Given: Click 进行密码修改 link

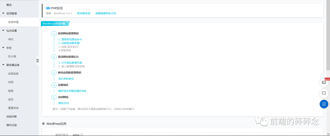Looking at the screenshot, I should click(x=66, y=79).
